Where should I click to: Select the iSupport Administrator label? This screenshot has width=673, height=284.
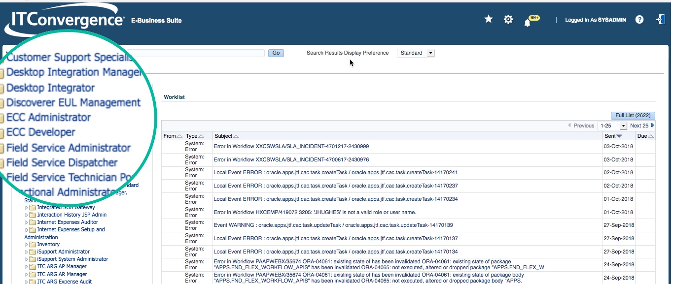(x=64, y=252)
